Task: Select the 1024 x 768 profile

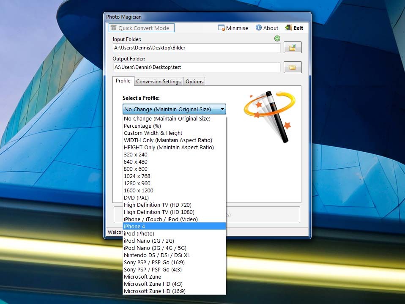Action: [174, 176]
